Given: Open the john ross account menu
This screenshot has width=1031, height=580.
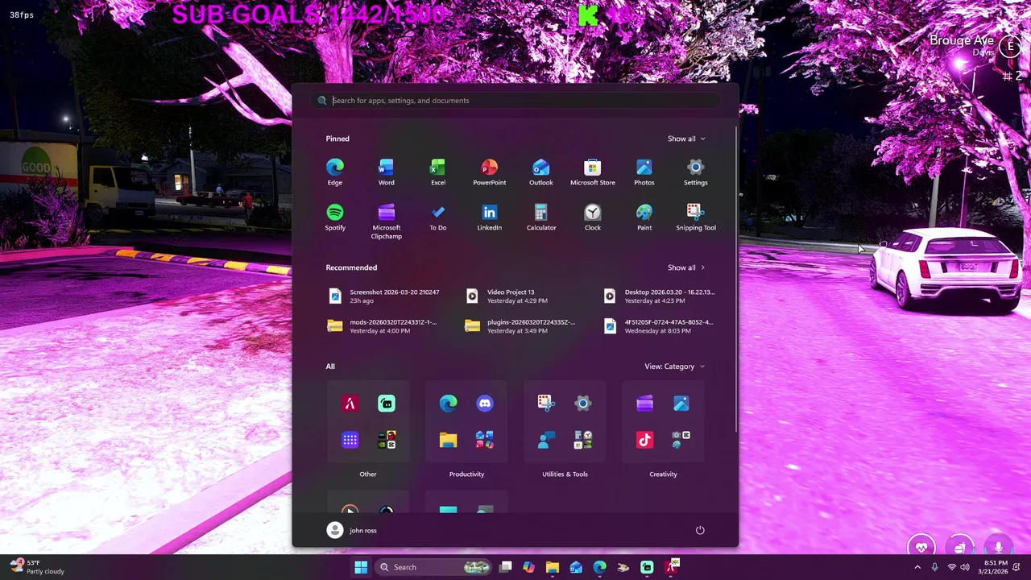Looking at the screenshot, I should 352,530.
